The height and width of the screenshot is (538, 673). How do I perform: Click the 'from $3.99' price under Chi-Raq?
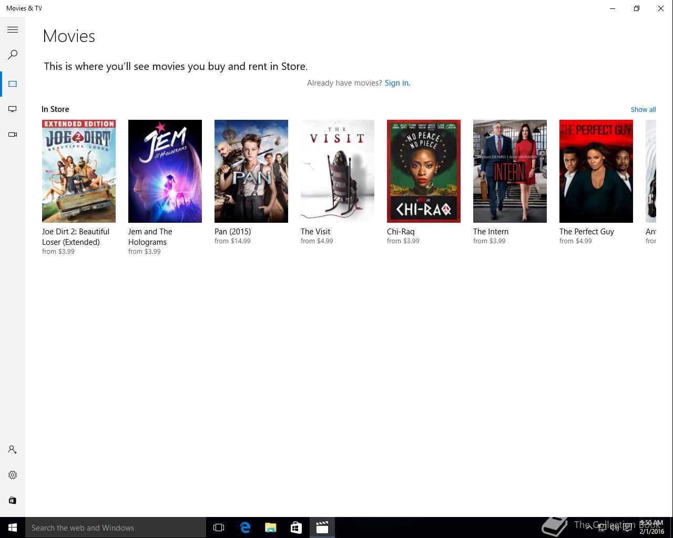403,241
